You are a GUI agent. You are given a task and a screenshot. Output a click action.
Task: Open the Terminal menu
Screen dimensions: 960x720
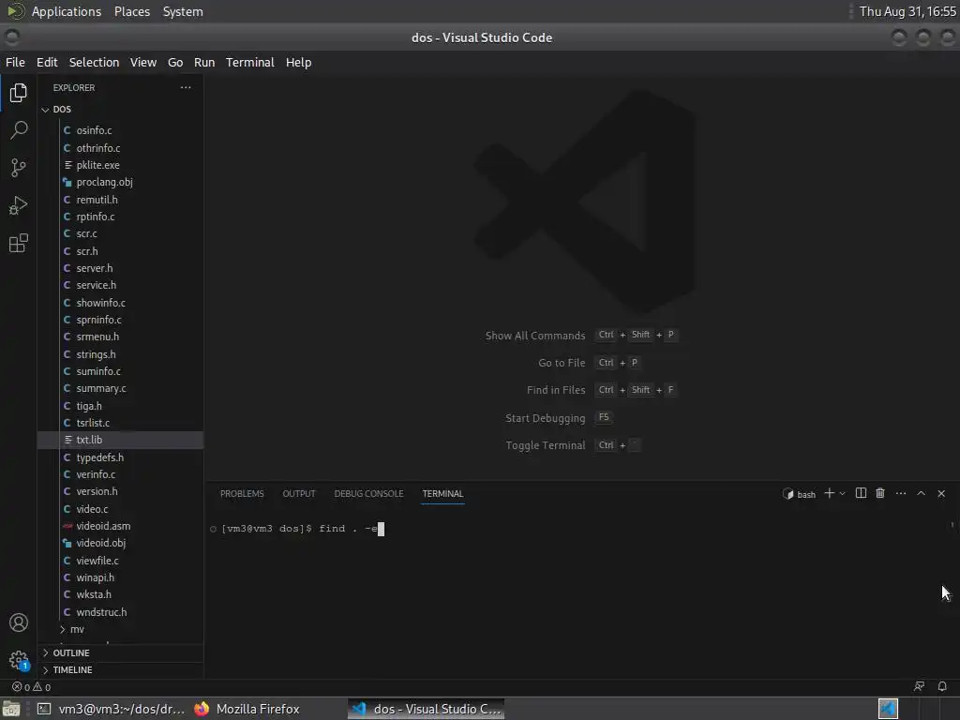tap(249, 63)
